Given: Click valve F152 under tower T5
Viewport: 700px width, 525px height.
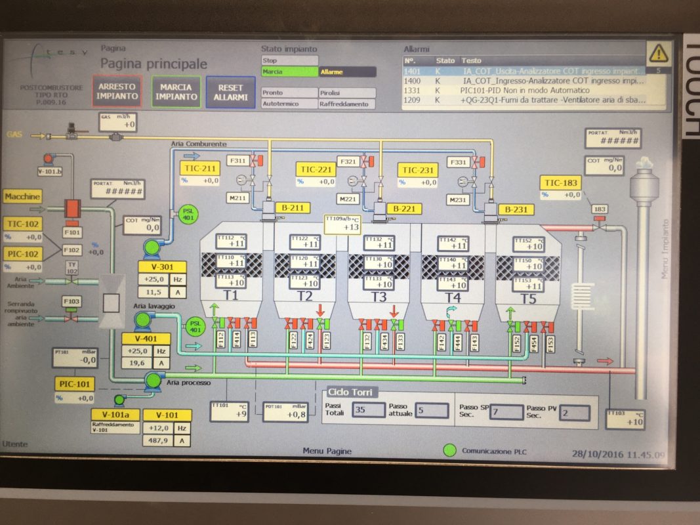Looking at the screenshot, I should (x=515, y=327).
